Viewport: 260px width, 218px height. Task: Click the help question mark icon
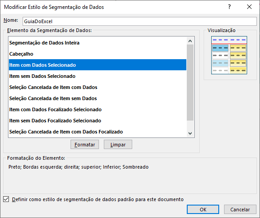coord(229,7)
